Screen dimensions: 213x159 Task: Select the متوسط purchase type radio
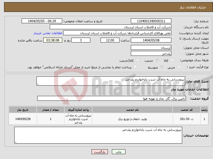click(162, 67)
